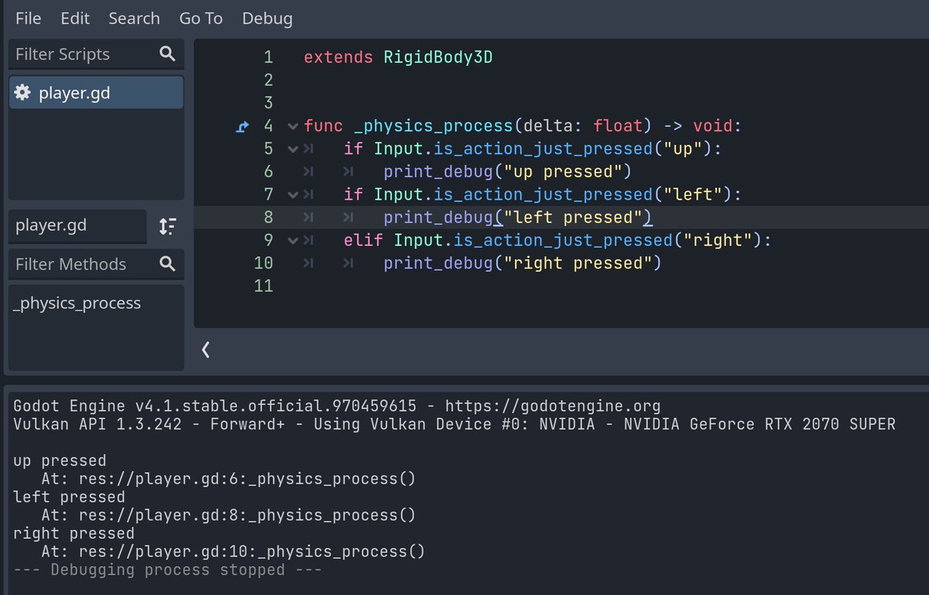
Task: Click the elif keyword on line 9
Action: tap(364, 241)
